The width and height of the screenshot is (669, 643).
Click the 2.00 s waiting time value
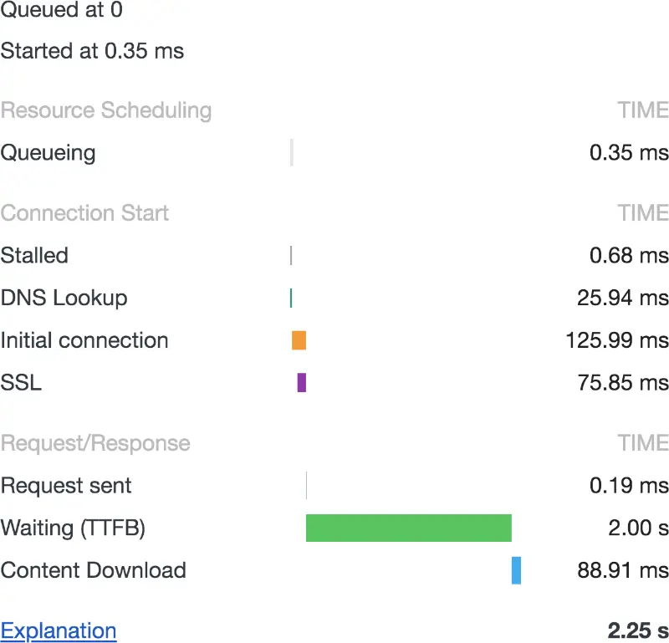[638, 528]
